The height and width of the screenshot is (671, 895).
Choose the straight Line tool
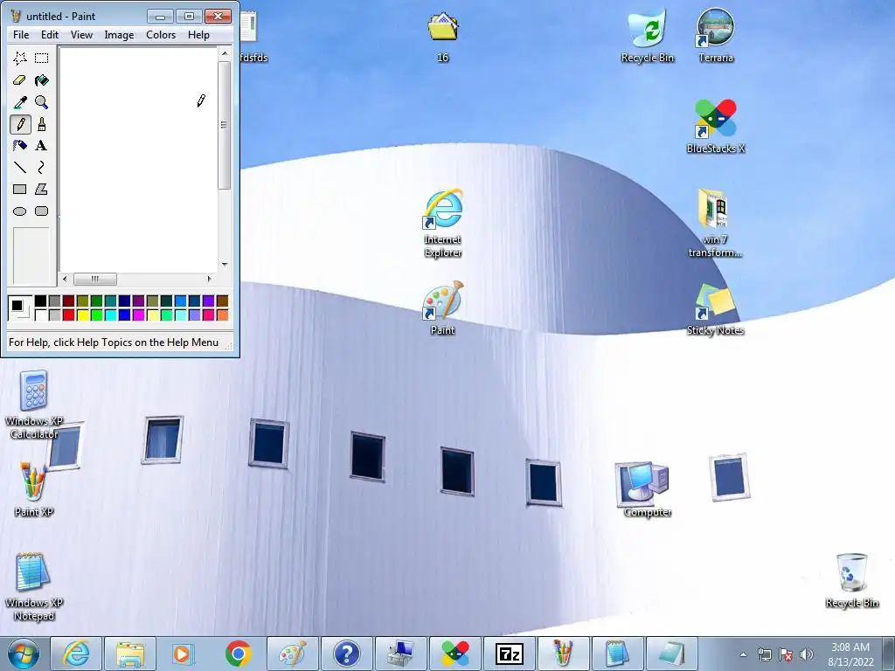20,167
